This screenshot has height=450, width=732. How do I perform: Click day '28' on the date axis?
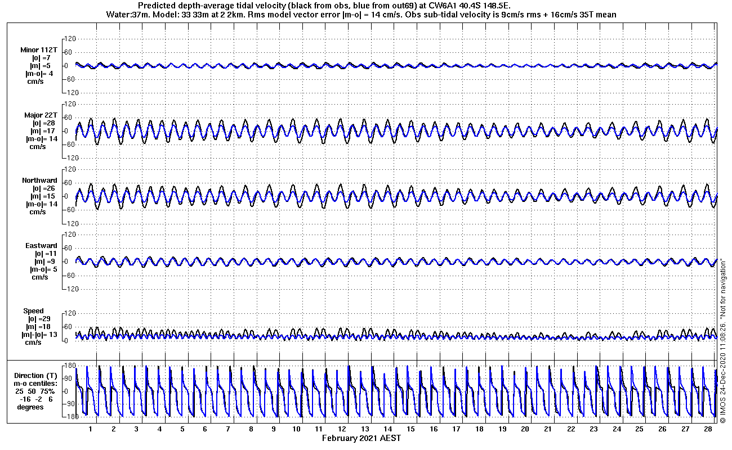point(708,429)
